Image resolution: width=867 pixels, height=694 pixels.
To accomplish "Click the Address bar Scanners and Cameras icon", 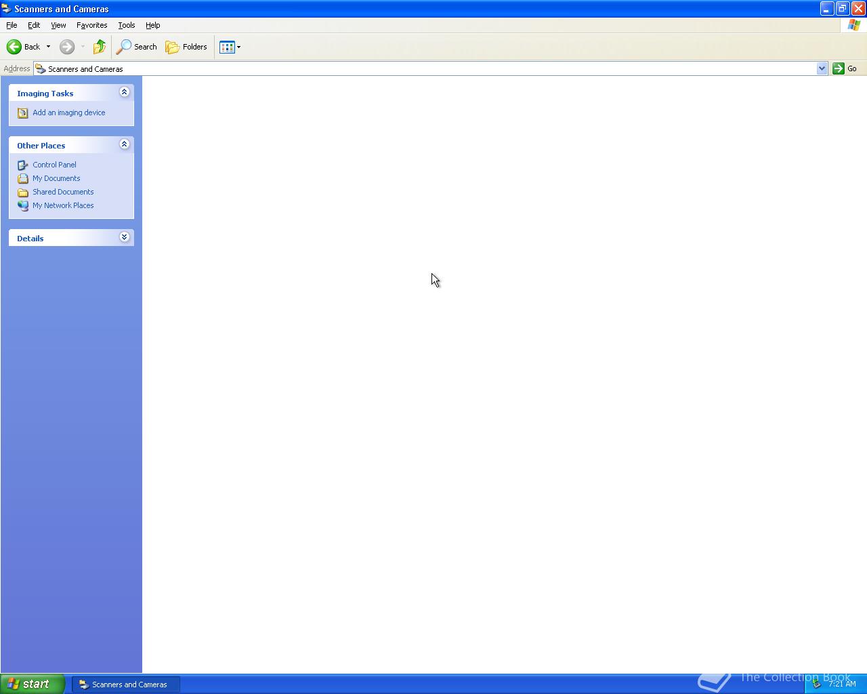I will pos(41,68).
